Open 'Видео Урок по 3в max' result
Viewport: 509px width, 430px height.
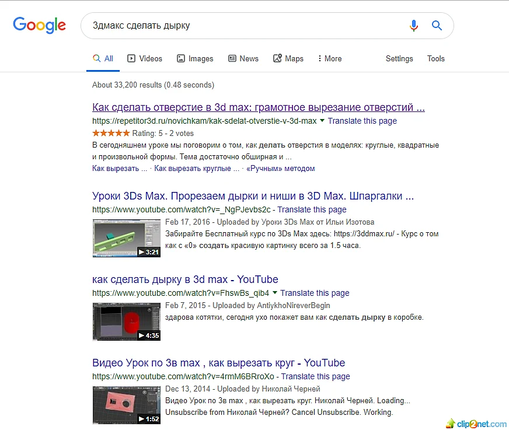tap(218, 363)
